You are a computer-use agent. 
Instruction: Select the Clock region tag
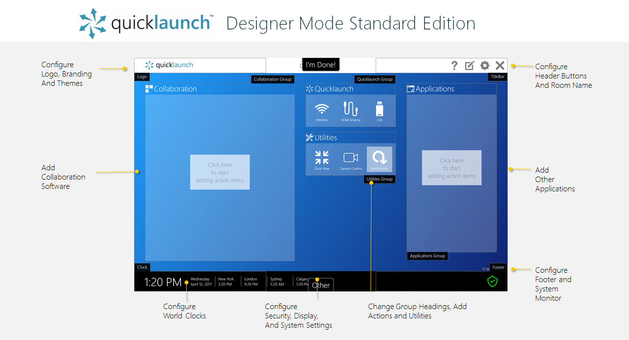(x=143, y=267)
